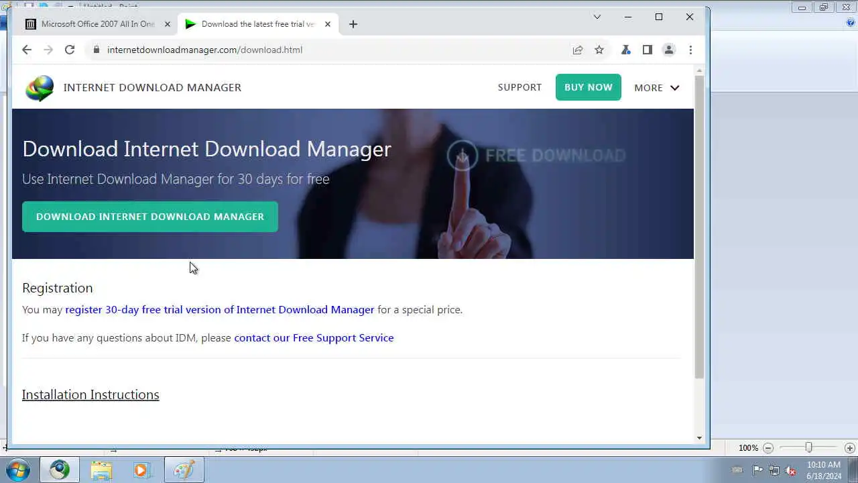Open the Chrome extensions icon
Image resolution: width=858 pixels, height=483 pixels.
[626, 50]
